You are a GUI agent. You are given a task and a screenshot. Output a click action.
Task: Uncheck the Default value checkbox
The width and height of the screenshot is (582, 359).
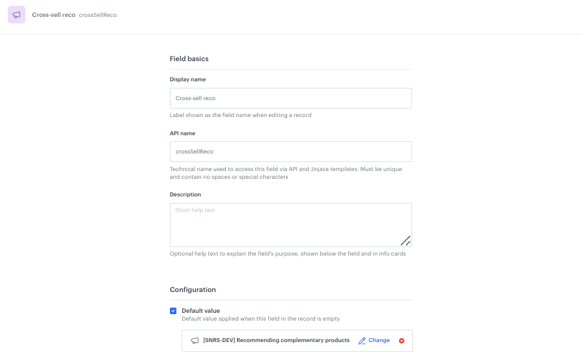[x=173, y=311]
